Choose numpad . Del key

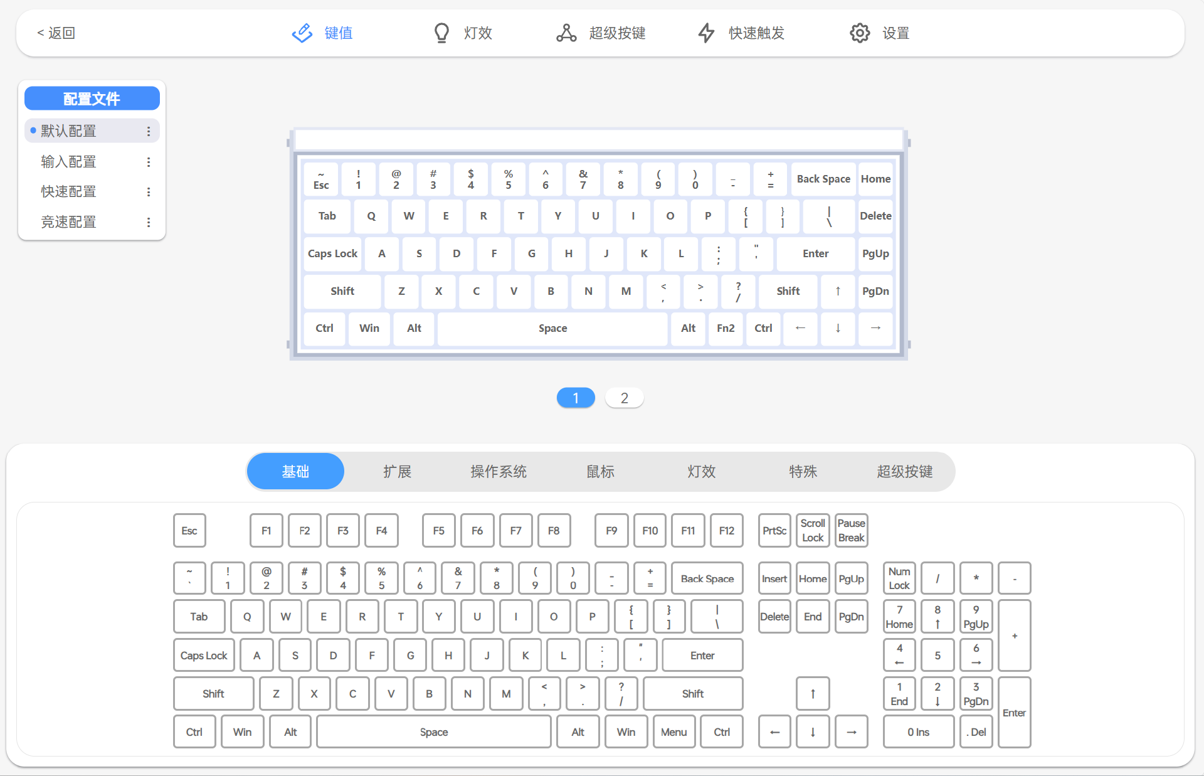click(x=976, y=732)
